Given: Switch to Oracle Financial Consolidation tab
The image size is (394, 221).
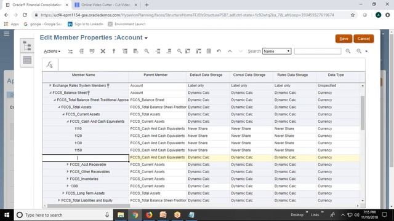Looking at the screenshot, I should [37, 5].
